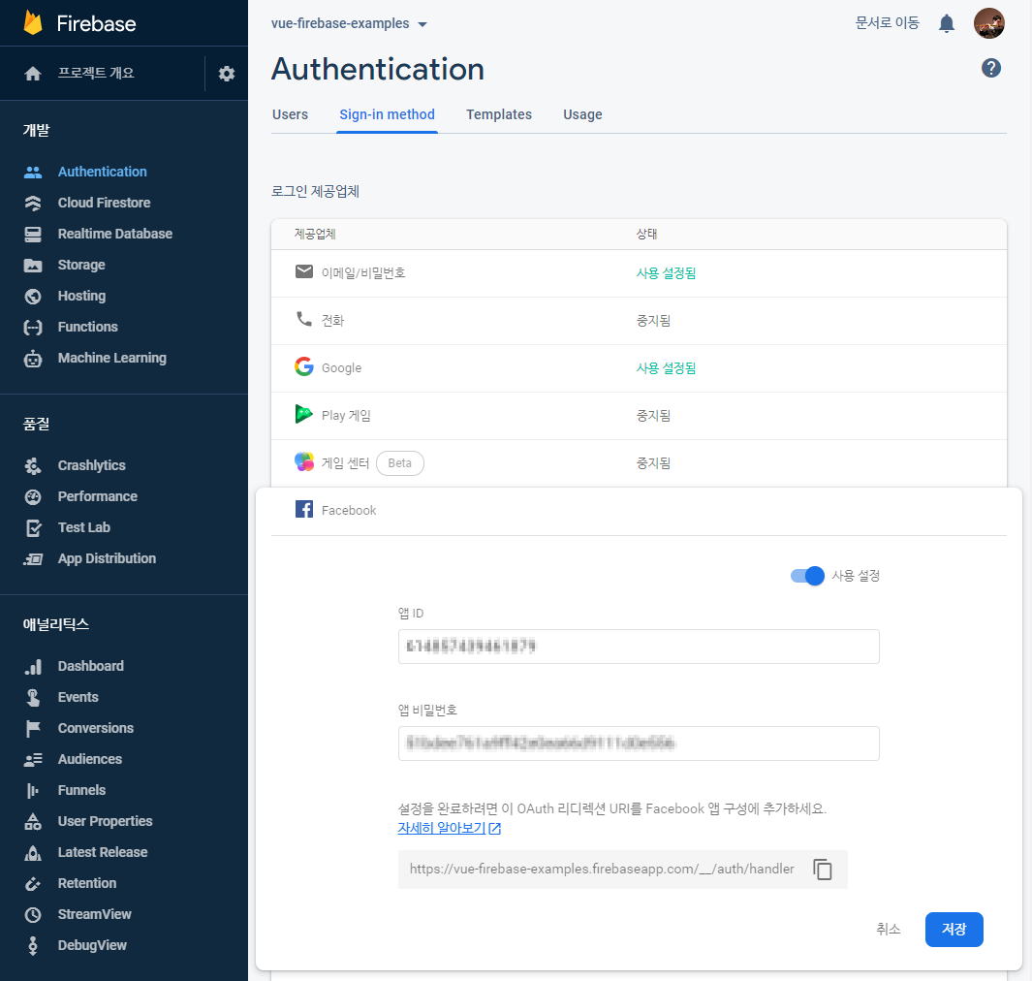This screenshot has width=1032, height=981.
Task: Open the 전화 provider row
Action: [x=639, y=321]
